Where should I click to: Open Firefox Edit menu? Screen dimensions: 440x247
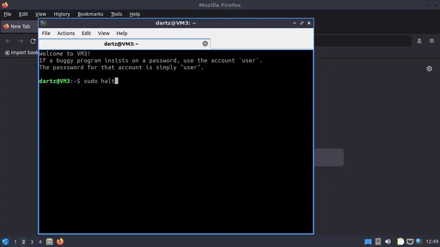(23, 14)
